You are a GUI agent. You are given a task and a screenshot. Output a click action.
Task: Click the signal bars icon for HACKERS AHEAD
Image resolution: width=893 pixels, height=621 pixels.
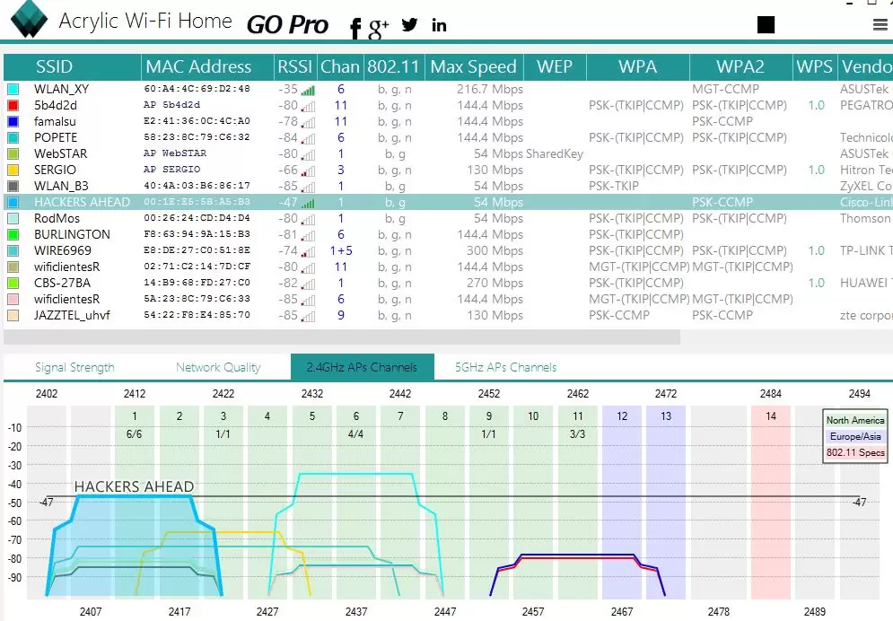308,203
